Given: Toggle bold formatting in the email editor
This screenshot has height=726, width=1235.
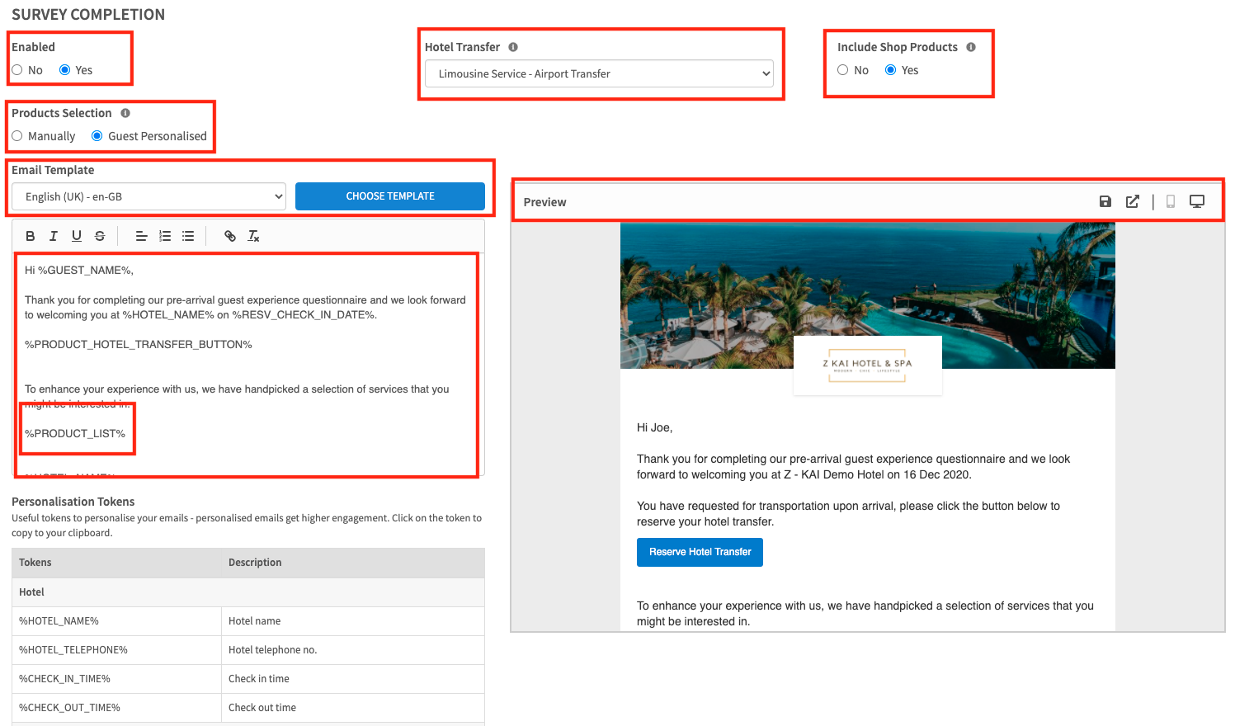Looking at the screenshot, I should pos(31,236).
